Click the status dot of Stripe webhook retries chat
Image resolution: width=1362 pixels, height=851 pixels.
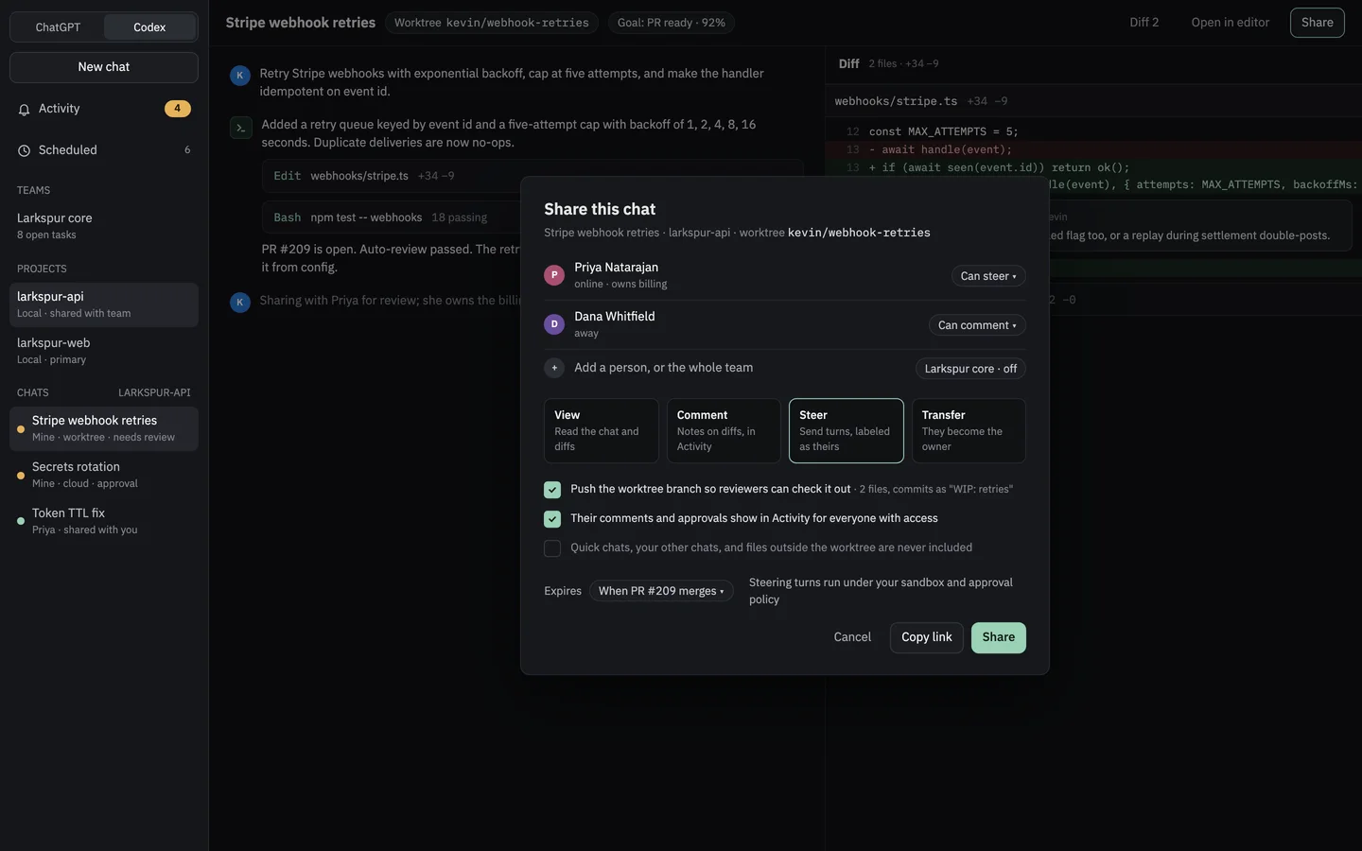(x=21, y=429)
